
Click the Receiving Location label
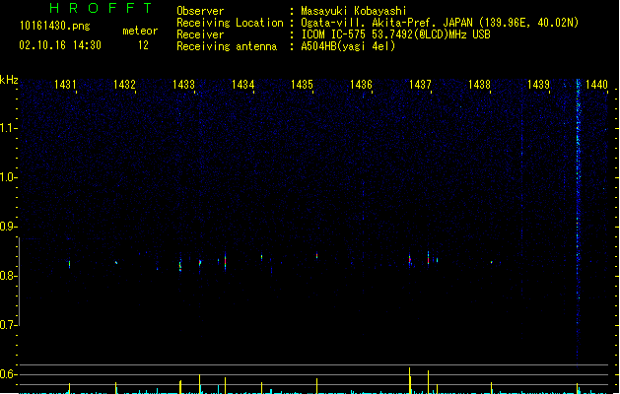(230, 23)
